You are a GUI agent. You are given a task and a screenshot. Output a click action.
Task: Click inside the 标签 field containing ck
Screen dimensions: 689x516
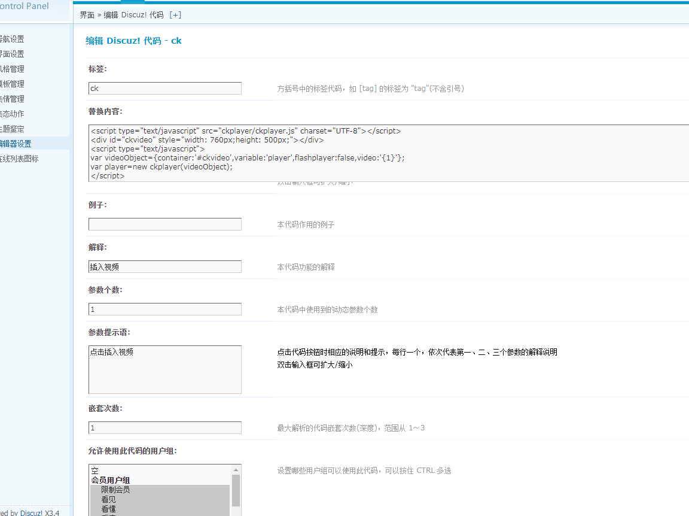164,88
